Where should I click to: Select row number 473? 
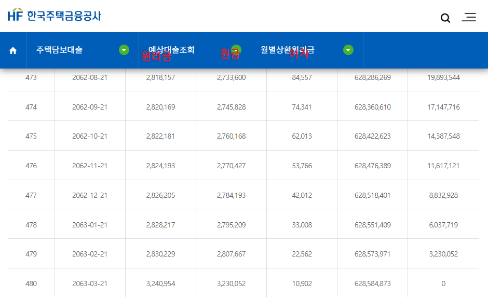(31, 77)
